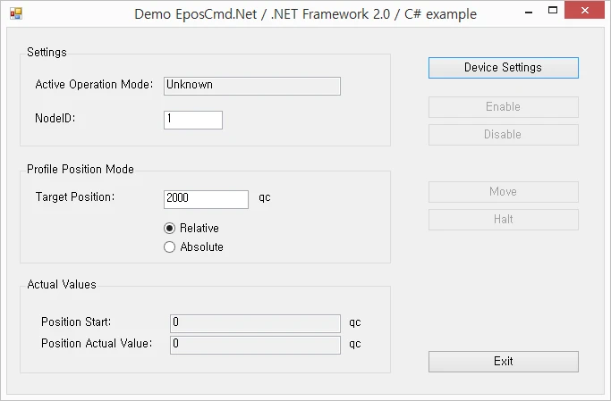
Task: Click the NodeID input field
Action: pos(193,120)
